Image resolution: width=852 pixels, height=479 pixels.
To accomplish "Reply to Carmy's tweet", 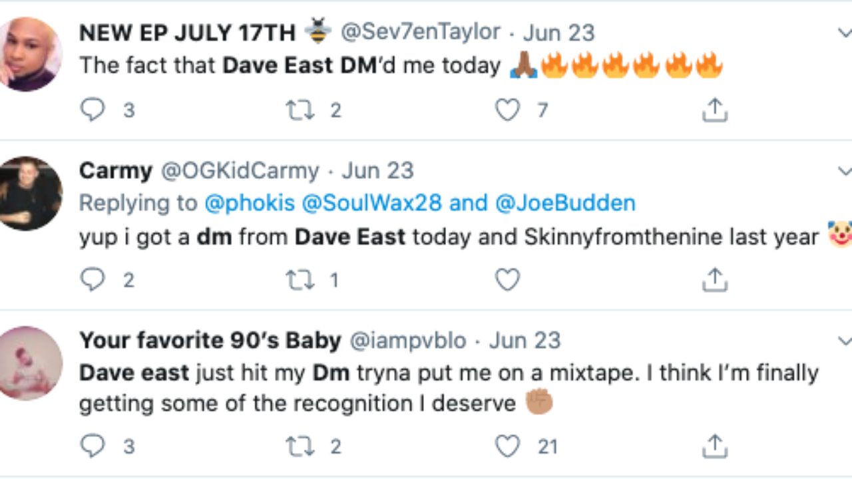I will pyautogui.click(x=93, y=280).
